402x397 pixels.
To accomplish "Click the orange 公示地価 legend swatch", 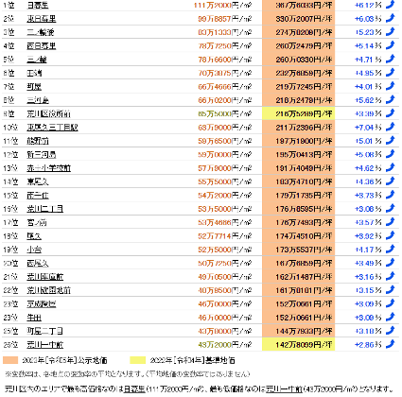I will tap(10, 360).
